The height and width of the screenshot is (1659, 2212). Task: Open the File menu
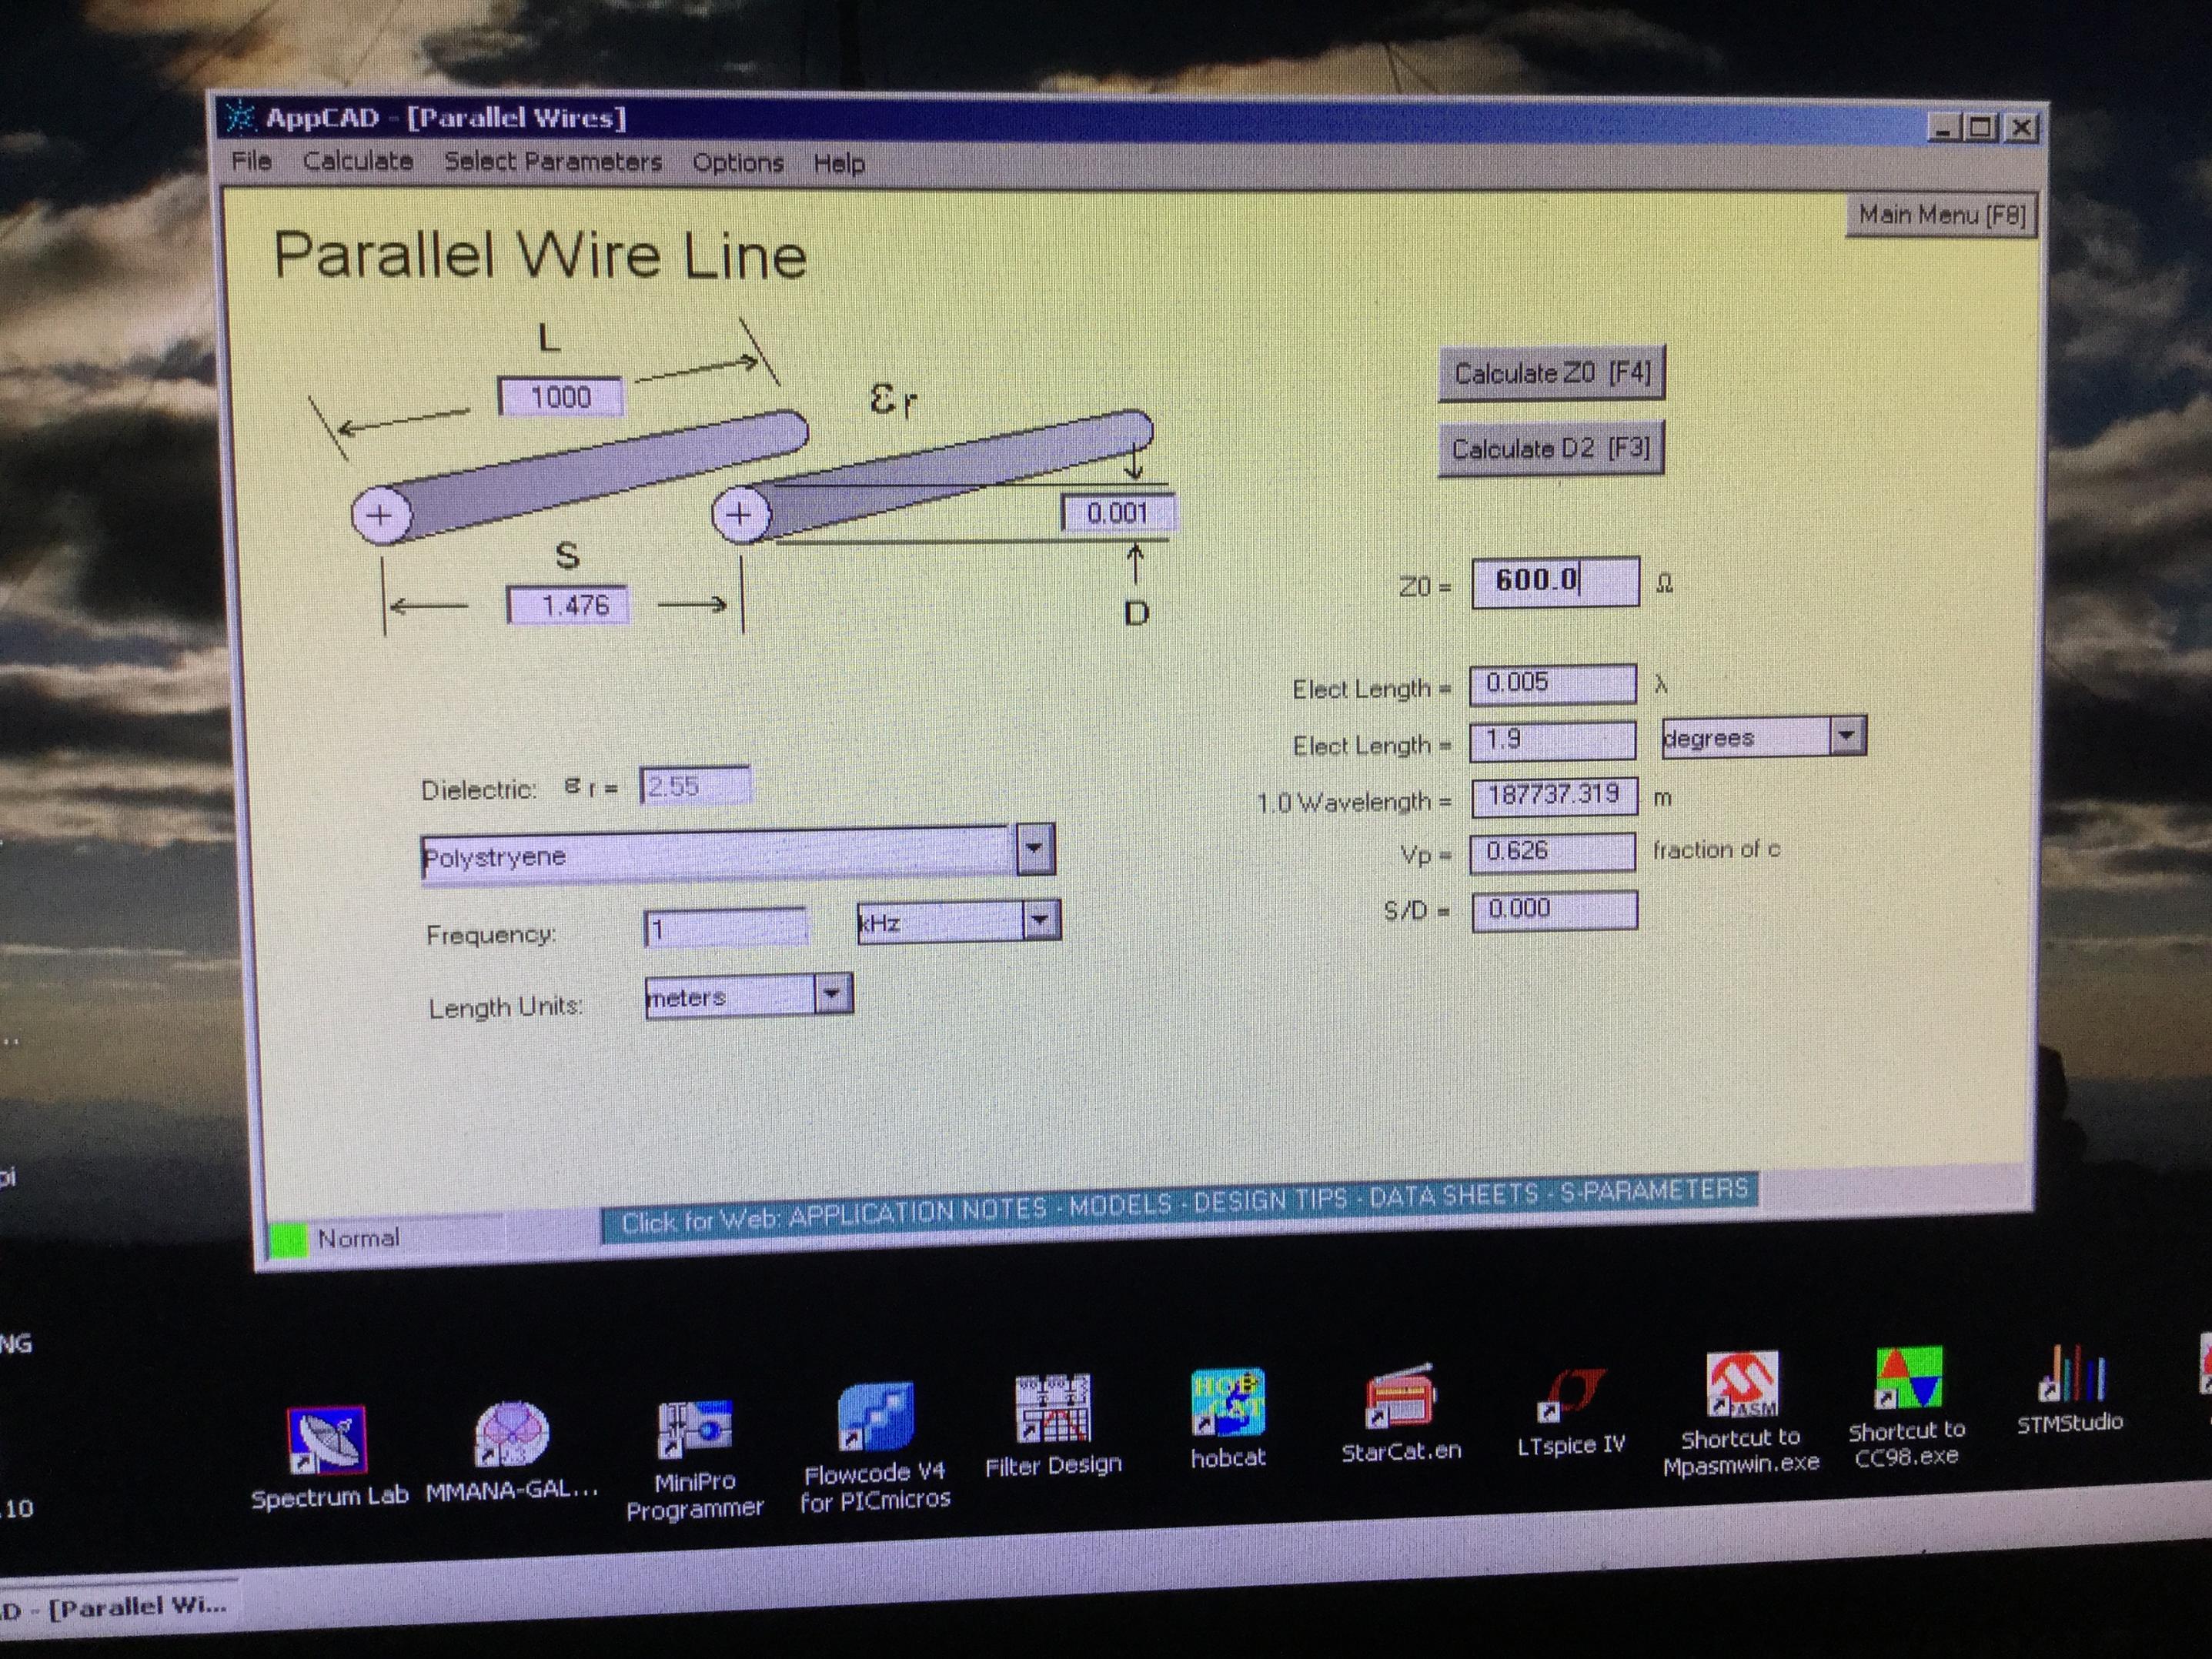(x=251, y=161)
